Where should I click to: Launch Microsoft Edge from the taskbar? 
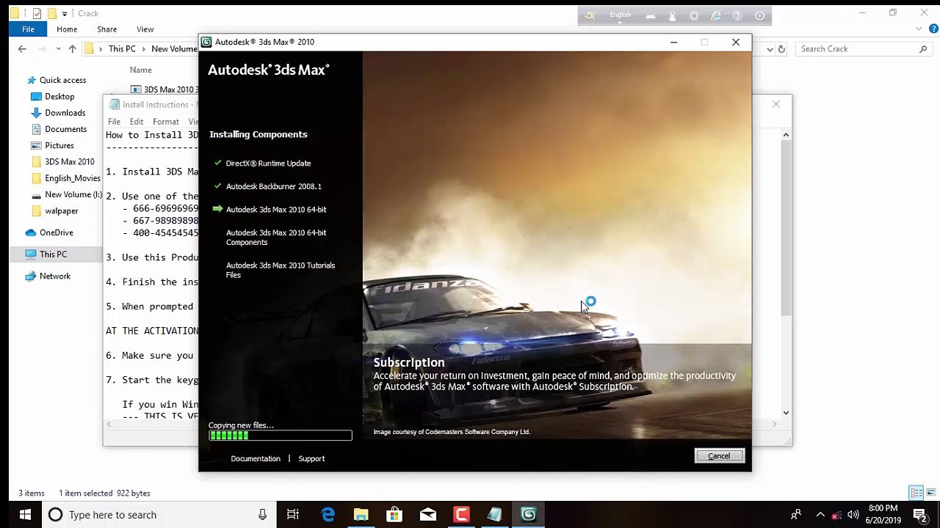coord(328,515)
